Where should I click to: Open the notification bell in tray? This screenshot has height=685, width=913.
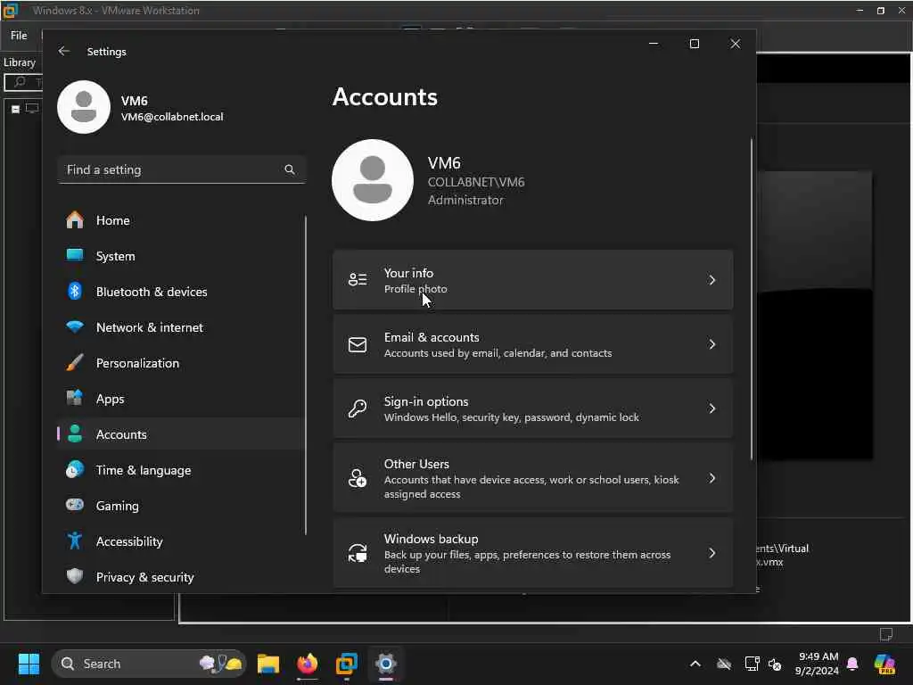[x=853, y=664]
